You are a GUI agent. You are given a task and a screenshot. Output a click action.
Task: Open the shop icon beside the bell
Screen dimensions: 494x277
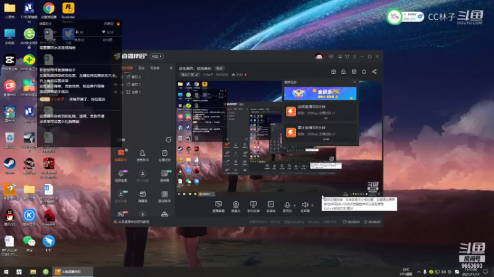click(x=354, y=71)
